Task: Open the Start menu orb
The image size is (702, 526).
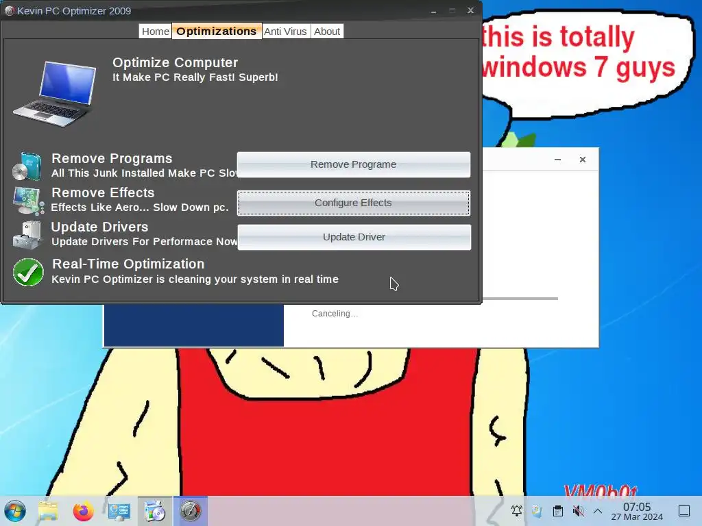Action: [x=15, y=511]
